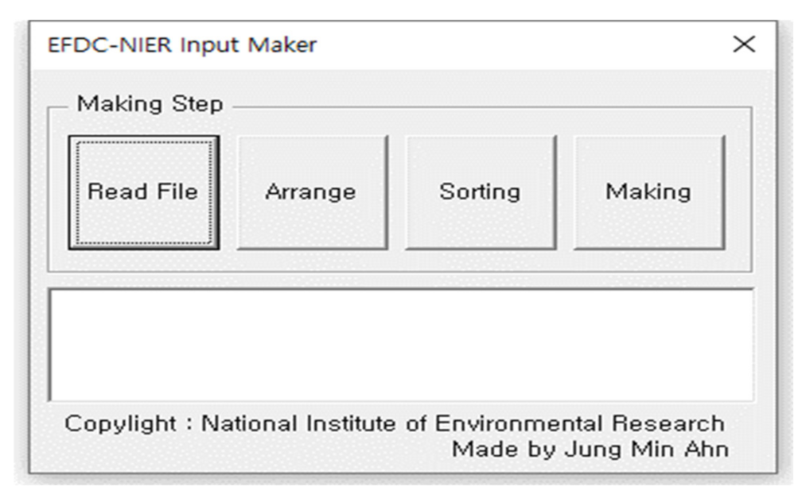This screenshot has width=802, height=498.
Task: Click inside the empty output text box
Action: (x=401, y=345)
